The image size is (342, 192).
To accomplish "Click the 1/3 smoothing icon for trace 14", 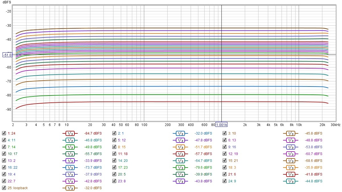I will [x=70, y=147].
